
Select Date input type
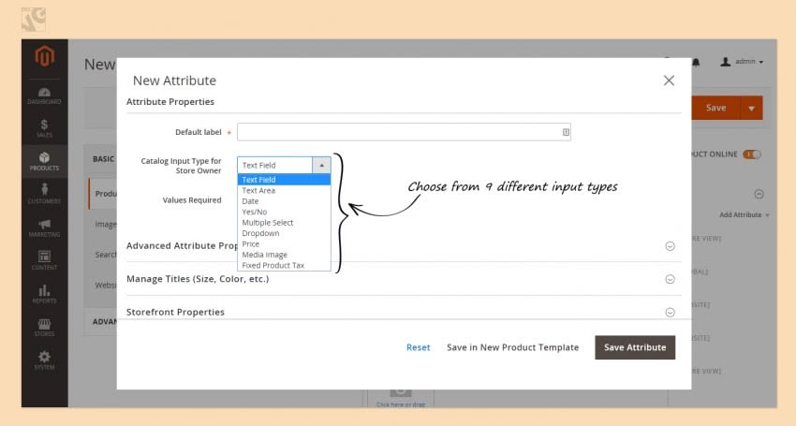tap(284, 201)
